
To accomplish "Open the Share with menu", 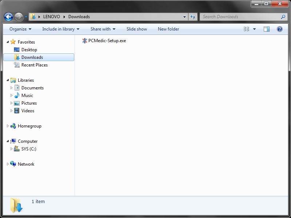I will [103, 29].
